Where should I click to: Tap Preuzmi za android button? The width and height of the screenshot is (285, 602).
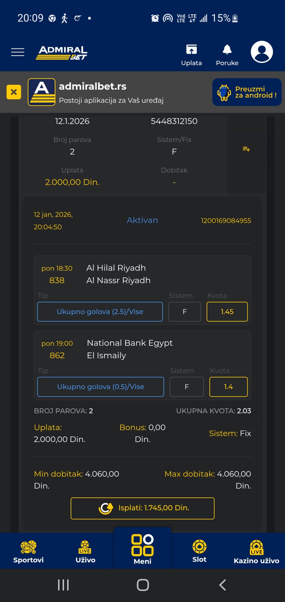[x=247, y=92]
